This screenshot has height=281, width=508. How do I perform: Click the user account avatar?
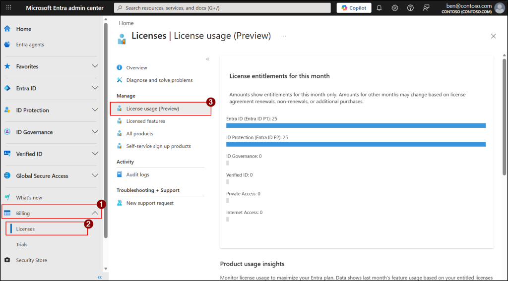499,8
